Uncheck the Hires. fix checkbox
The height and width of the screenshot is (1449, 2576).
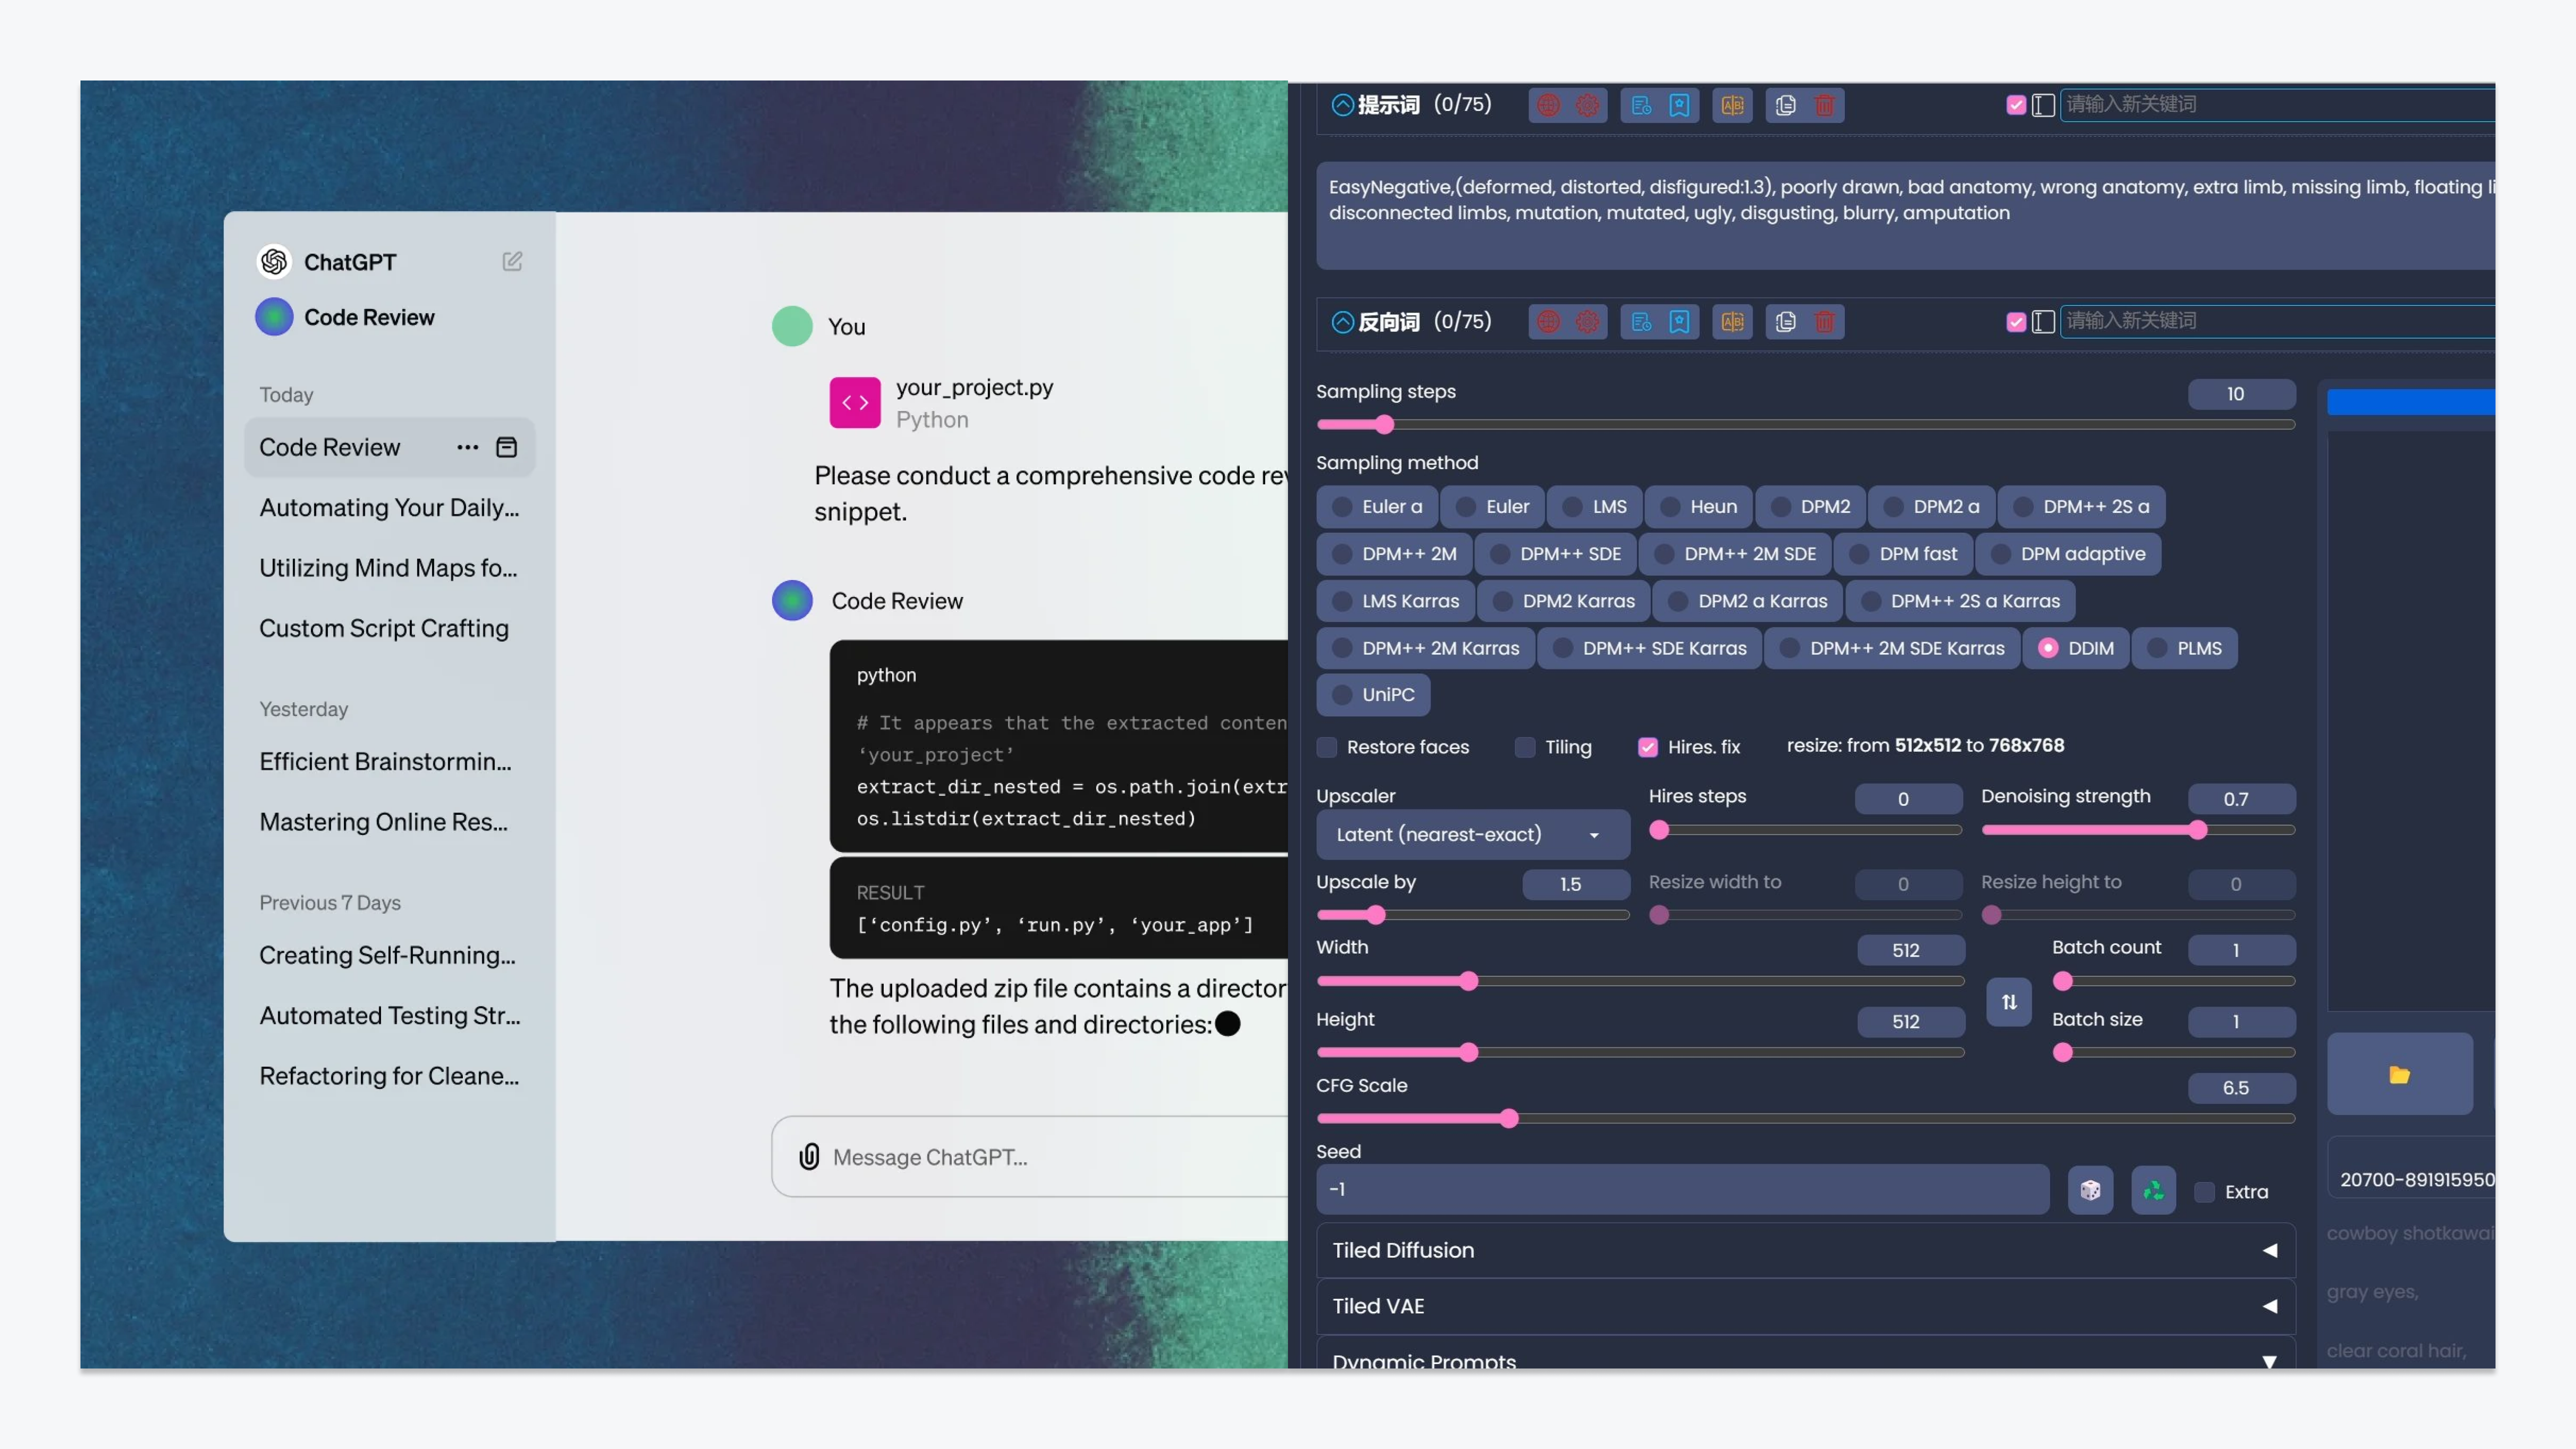(1648, 747)
